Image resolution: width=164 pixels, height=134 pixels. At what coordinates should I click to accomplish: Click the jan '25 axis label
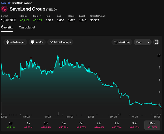157,117
